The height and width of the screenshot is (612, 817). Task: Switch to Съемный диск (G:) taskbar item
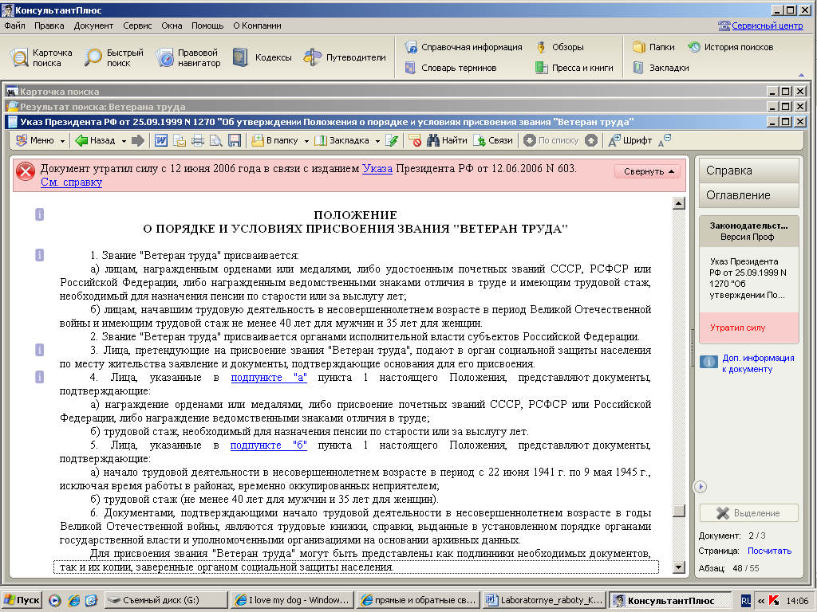click(166, 600)
